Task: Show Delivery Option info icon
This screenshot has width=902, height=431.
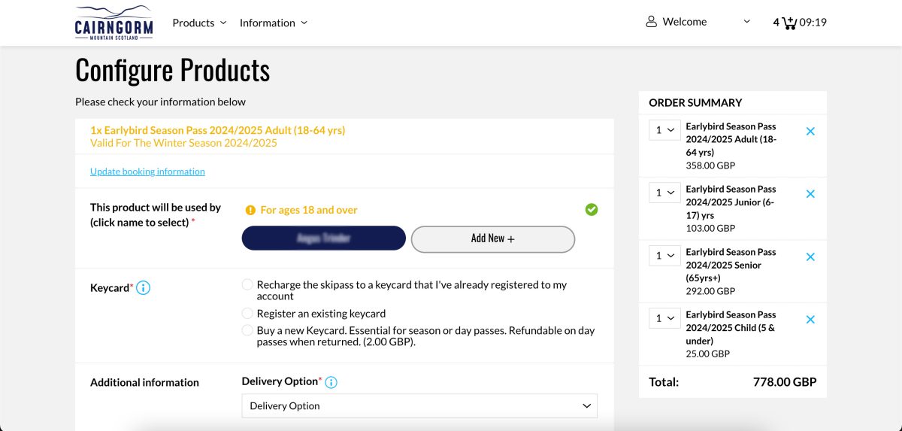Action: click(x=331, y=382)
